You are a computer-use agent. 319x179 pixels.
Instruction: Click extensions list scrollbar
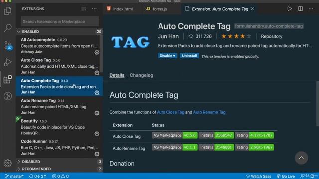(101, 54)
